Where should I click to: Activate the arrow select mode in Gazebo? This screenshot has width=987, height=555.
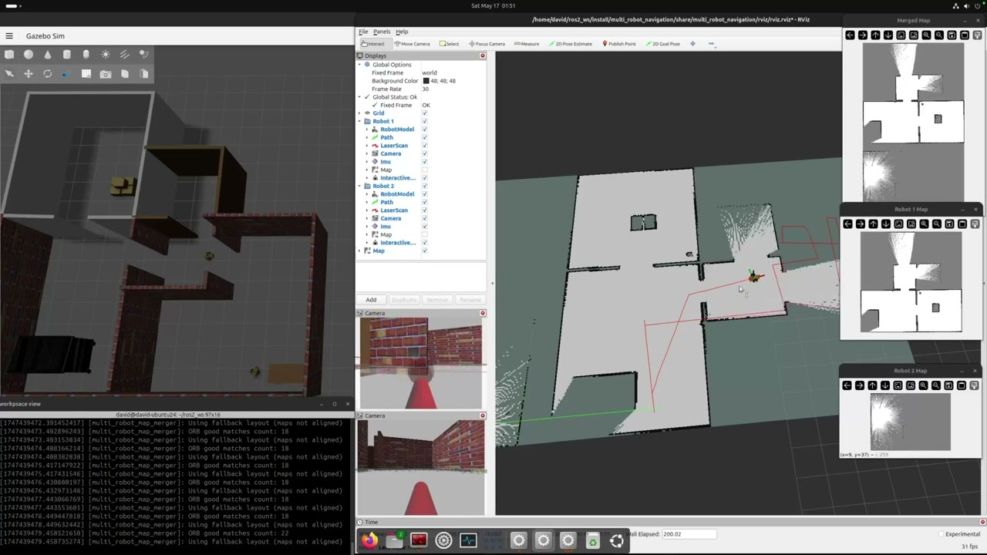[x=9, y=73]
